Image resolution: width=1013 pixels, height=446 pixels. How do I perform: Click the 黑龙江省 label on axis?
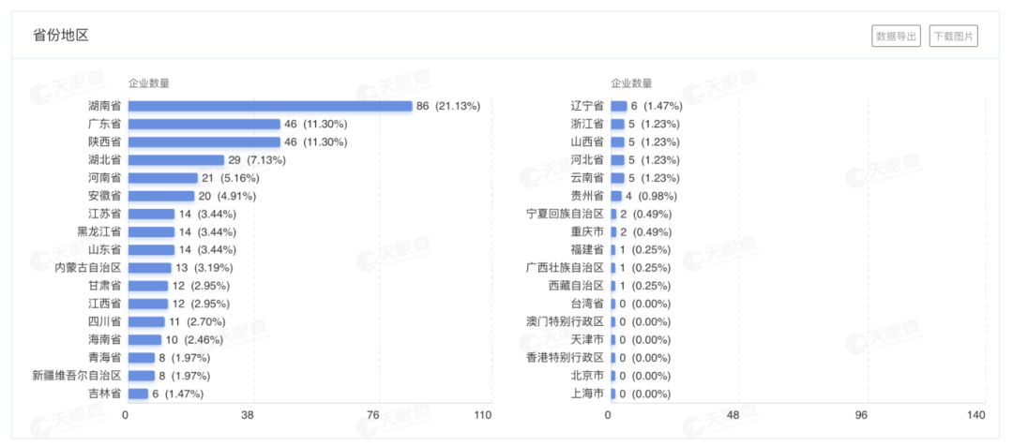point(98,231)
